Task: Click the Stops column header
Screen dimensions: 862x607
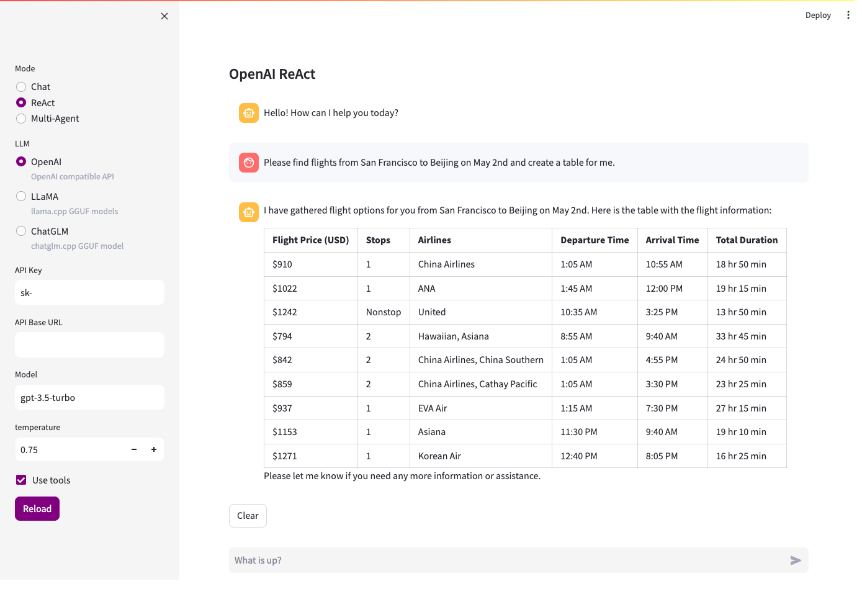Action: (384, 240)
